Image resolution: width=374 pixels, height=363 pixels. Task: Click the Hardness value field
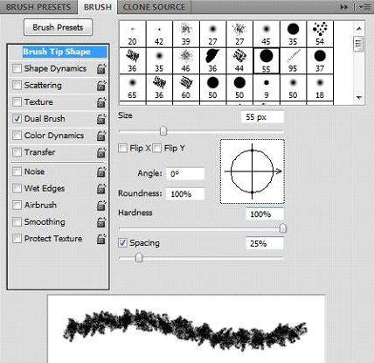tap(265, 214)
